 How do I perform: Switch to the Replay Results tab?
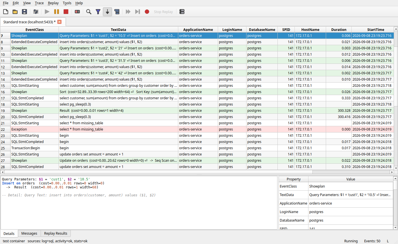pos(56,233)
